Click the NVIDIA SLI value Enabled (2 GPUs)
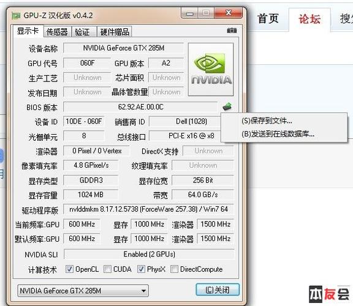 (149, 255)
